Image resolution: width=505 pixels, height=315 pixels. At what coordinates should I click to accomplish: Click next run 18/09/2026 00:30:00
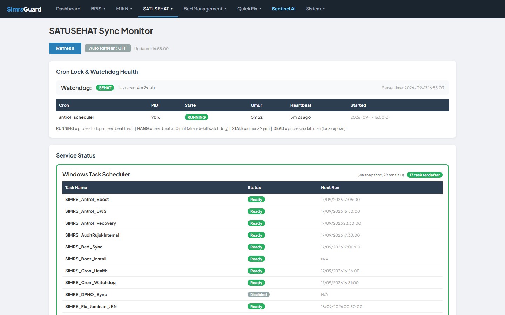[342, 307]
